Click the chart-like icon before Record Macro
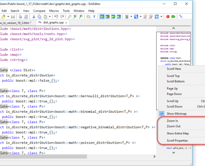 pyautogui.click(x=157, y=17)
